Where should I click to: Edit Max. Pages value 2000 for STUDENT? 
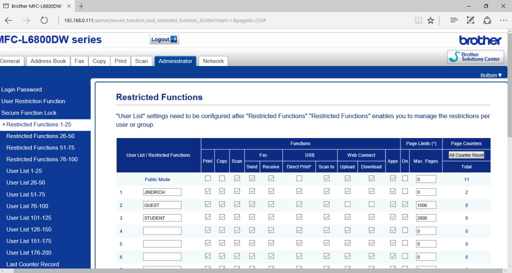pyautogui.click(x=426, y=218)
